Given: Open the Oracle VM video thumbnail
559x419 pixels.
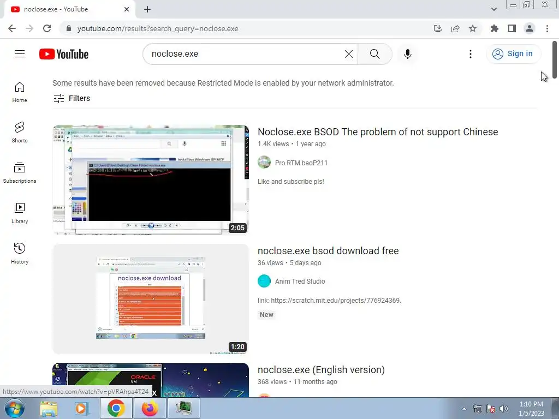Looking at the screenshot, I should [x=151, y=380].
